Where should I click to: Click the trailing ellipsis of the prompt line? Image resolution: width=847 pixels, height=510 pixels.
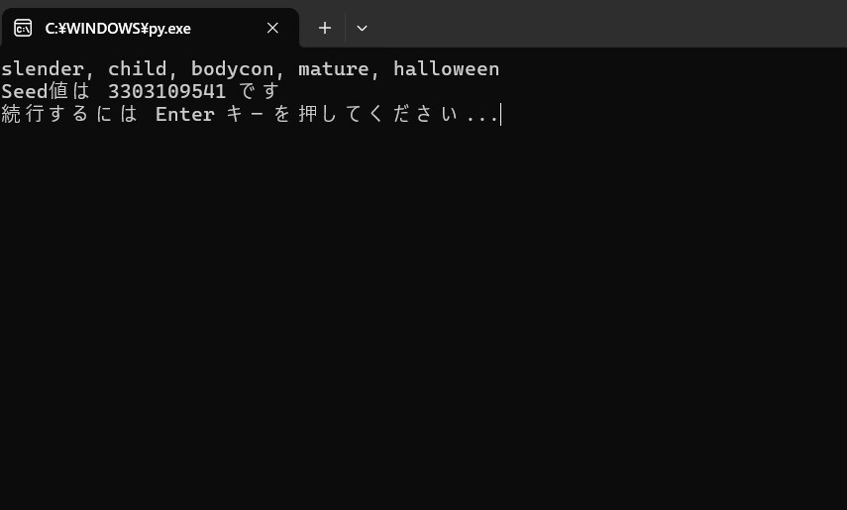coord(482,117)
